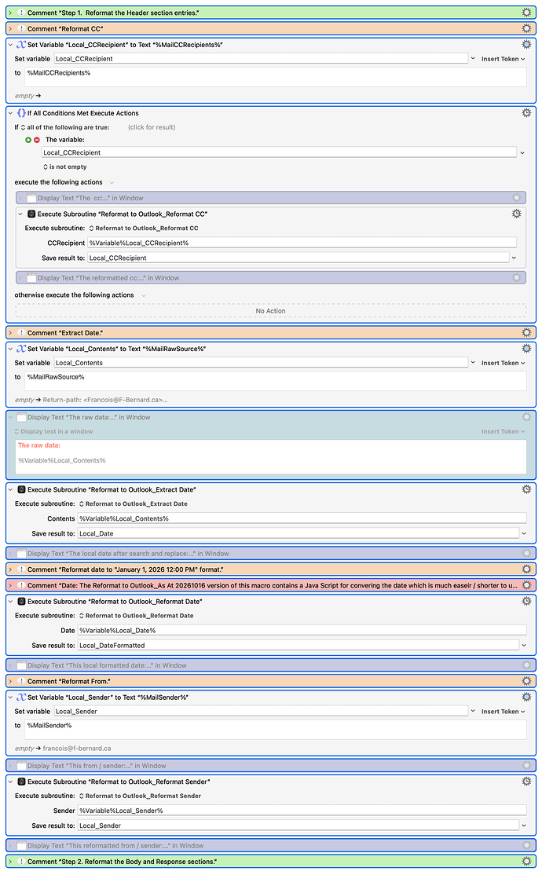
Task: Click "(click for result)" next to the conditions
Action: pyautogui.click(x=152, y=127)
